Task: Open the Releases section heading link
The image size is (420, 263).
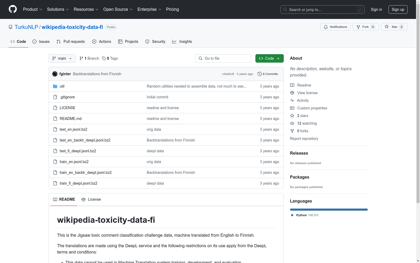Action: click(299, 153)
